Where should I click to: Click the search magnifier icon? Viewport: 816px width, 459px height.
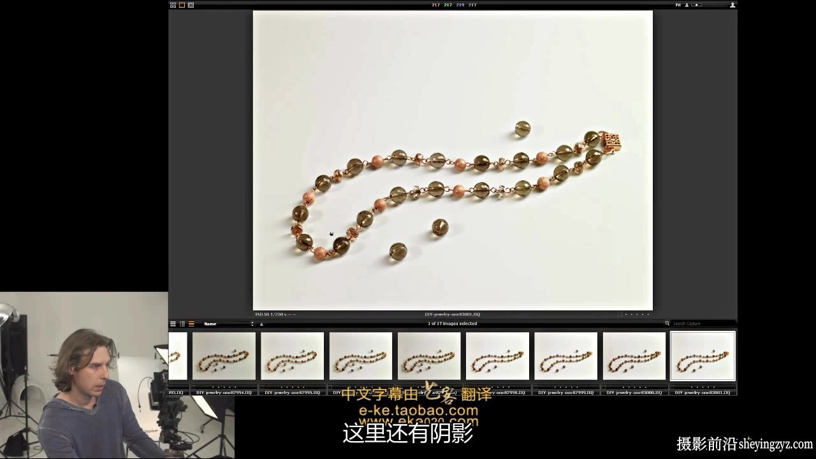tap(667, 324)
